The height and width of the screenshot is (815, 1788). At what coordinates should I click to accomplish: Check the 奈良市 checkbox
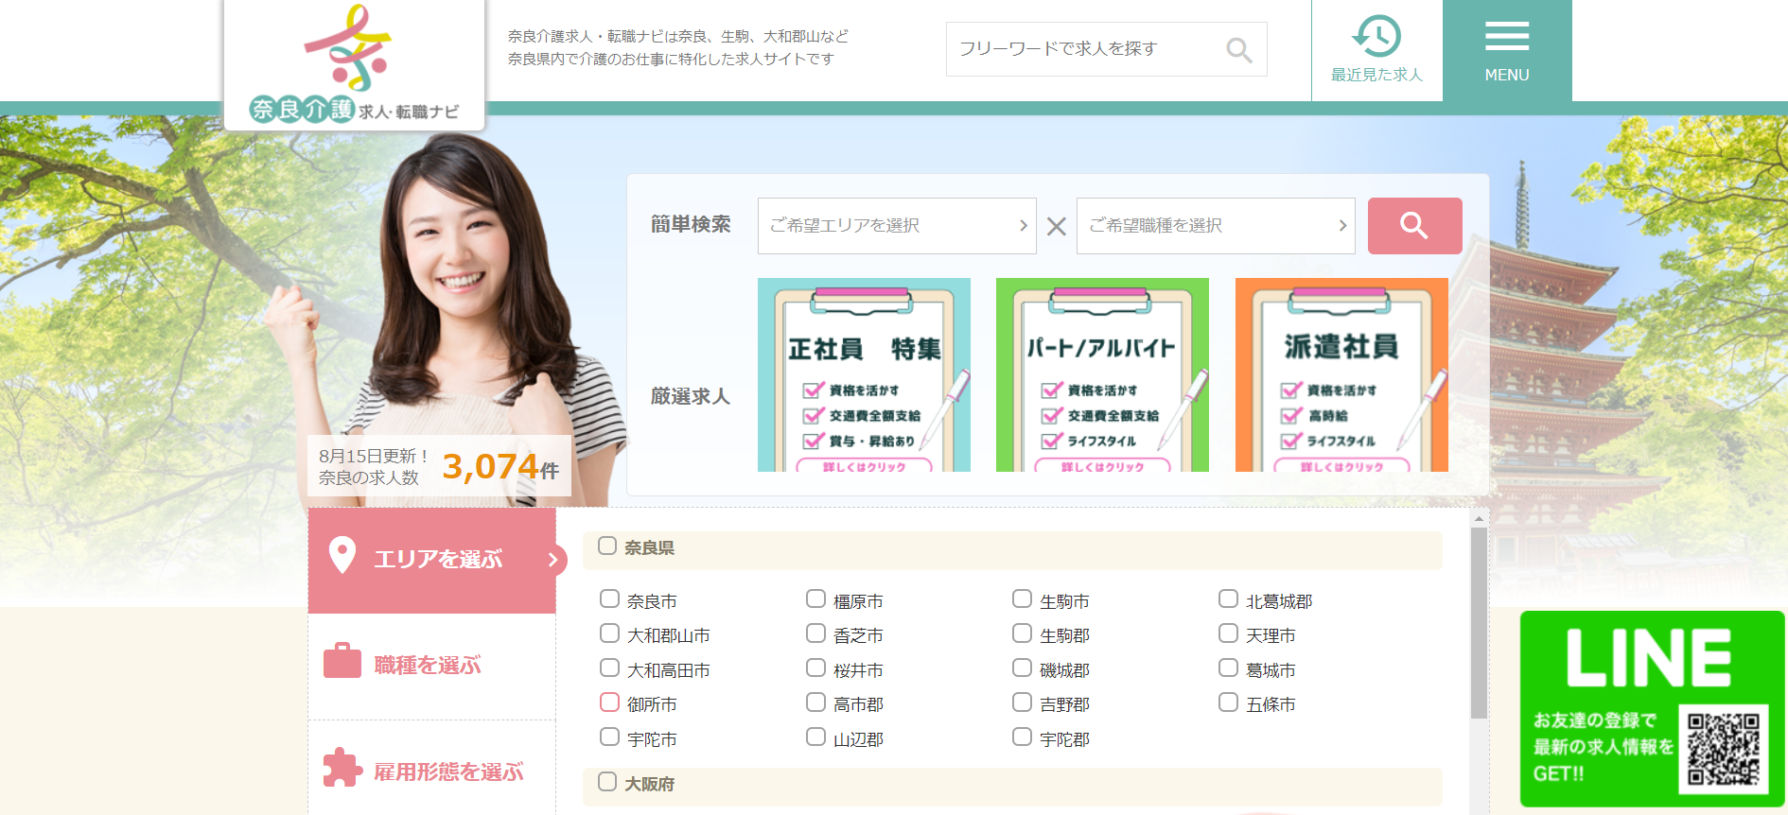[610, 599]
